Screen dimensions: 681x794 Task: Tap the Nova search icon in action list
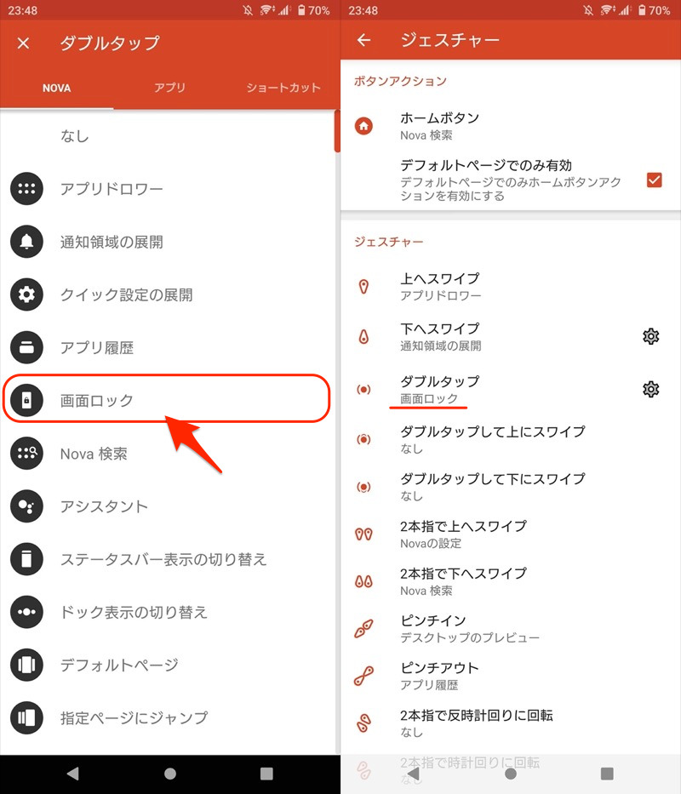(26, 453)
